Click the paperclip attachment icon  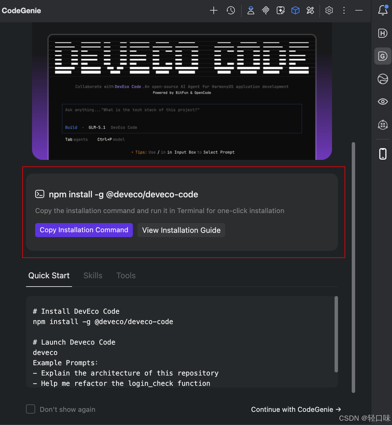[x=265, y=11]
